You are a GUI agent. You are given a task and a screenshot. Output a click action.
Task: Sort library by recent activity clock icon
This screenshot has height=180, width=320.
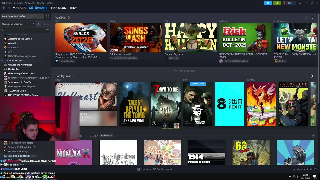click(44, 24)
